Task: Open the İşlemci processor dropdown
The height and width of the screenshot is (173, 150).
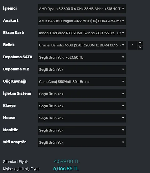Action: (82, 9)
